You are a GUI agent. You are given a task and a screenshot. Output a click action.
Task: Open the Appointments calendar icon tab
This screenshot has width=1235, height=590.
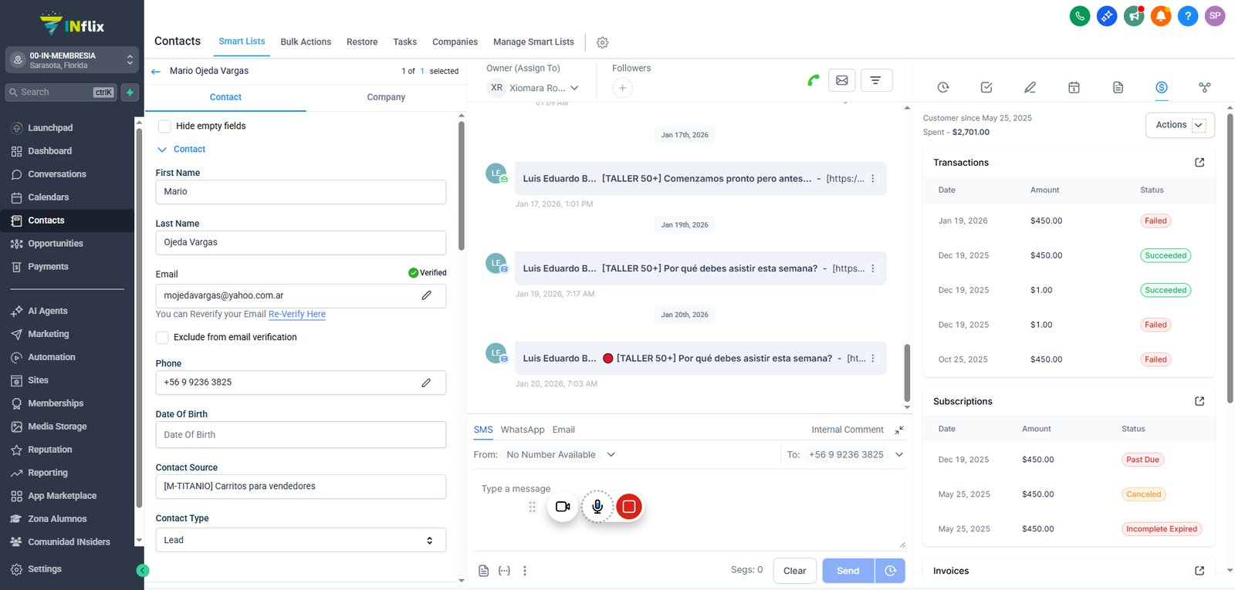(x=1074, y=87)
